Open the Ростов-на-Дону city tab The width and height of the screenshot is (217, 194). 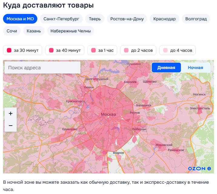pos(127,19)
